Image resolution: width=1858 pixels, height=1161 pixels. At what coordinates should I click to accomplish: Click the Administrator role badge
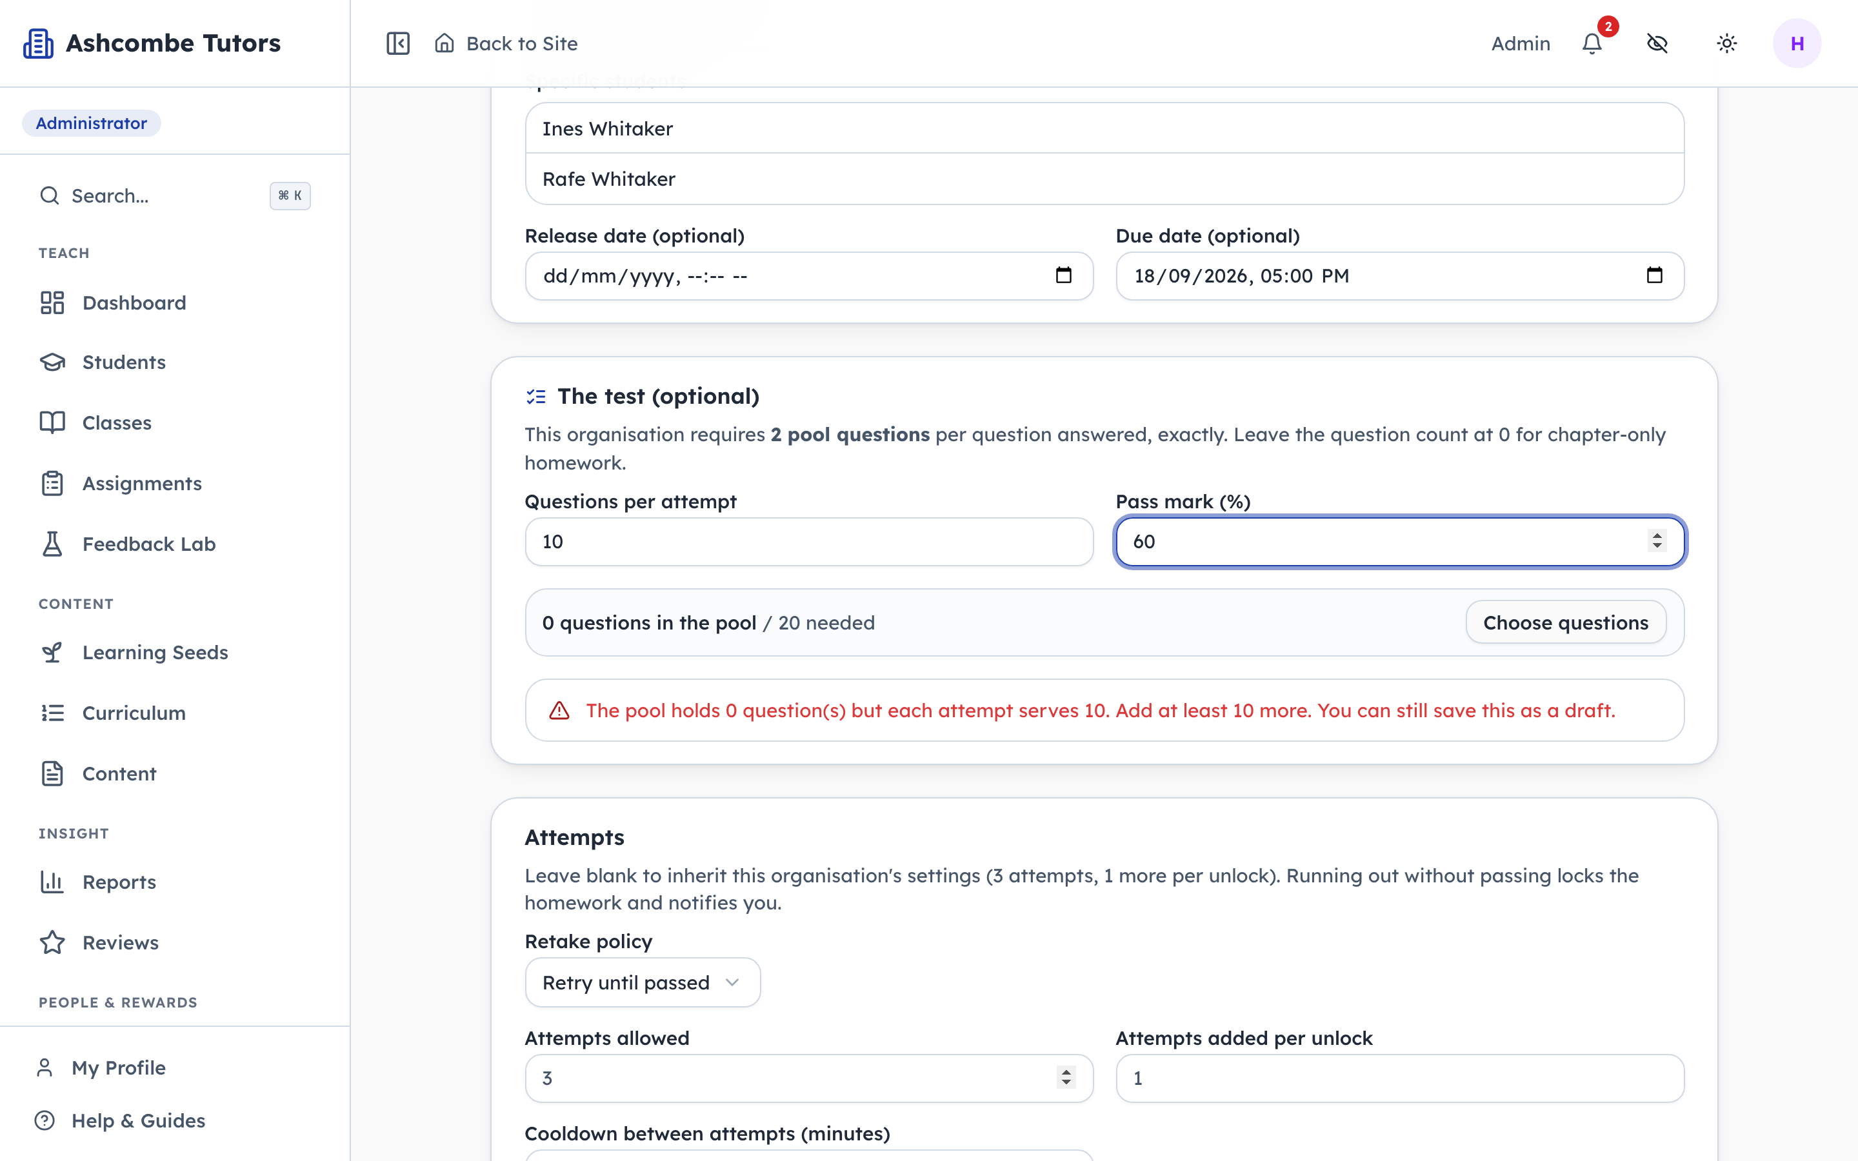[x=92, y=123]
